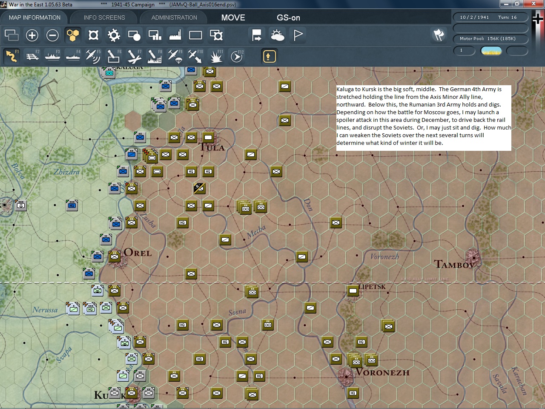Show the weather overlay icon
The width and height of the screenshot is (545, 409).
click(277, 35)
